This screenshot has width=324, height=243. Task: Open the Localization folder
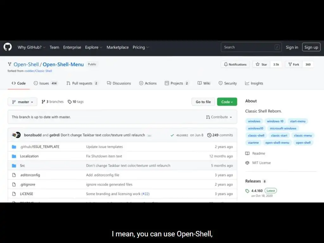point(29,156)
